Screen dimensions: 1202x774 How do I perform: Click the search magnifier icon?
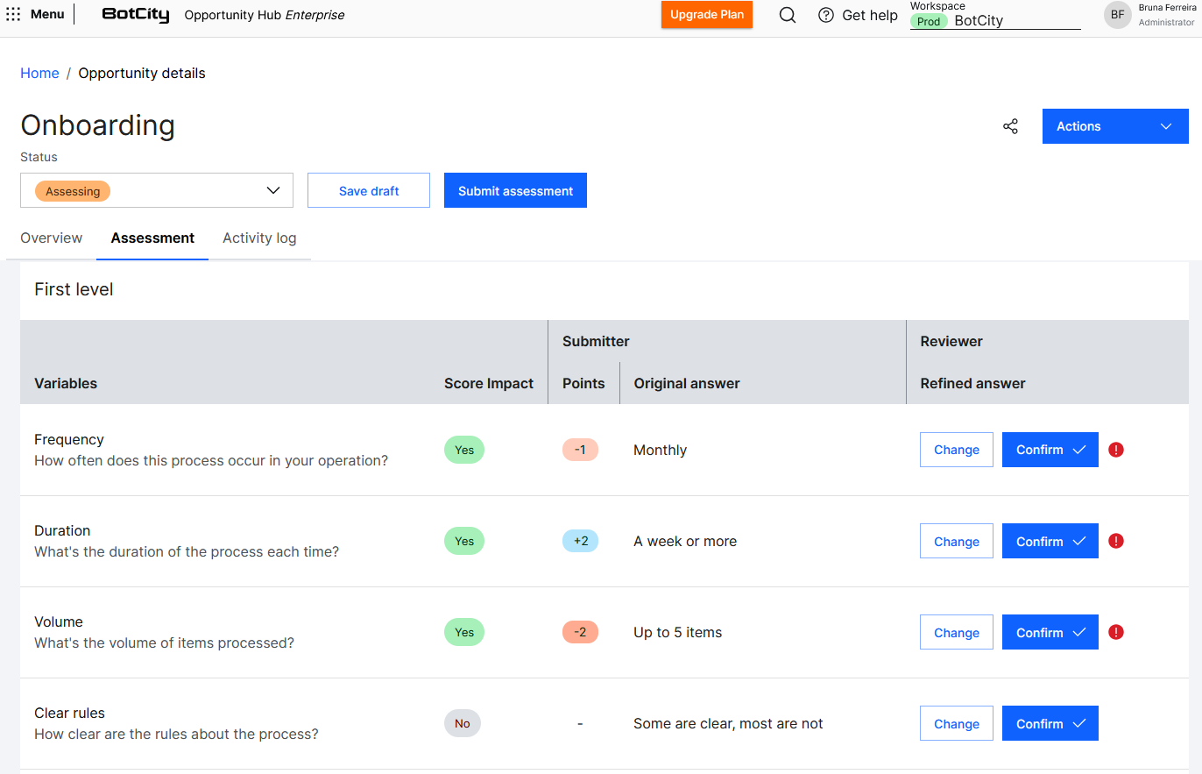787,15
